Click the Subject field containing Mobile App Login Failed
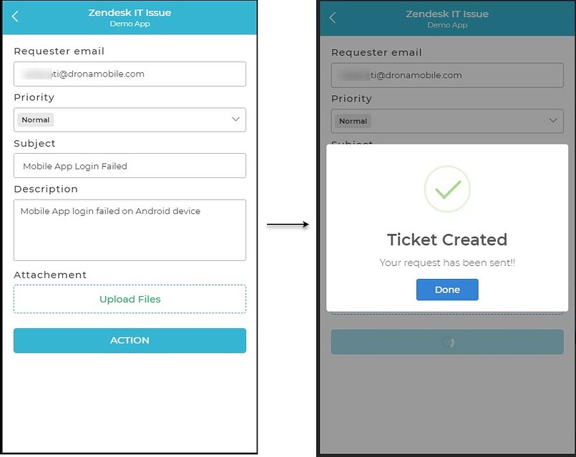The height and width of the screenshot is (457, 576). (130, 166)
